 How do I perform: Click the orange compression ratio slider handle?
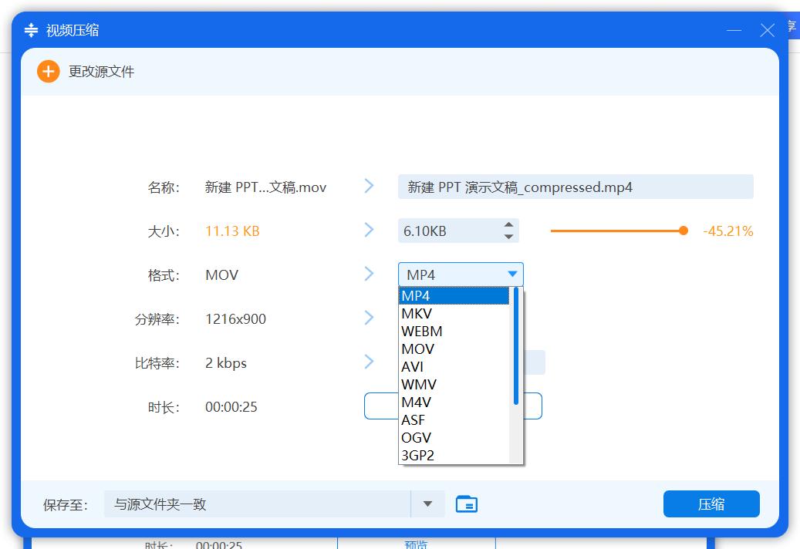click(x=684, y=230)
